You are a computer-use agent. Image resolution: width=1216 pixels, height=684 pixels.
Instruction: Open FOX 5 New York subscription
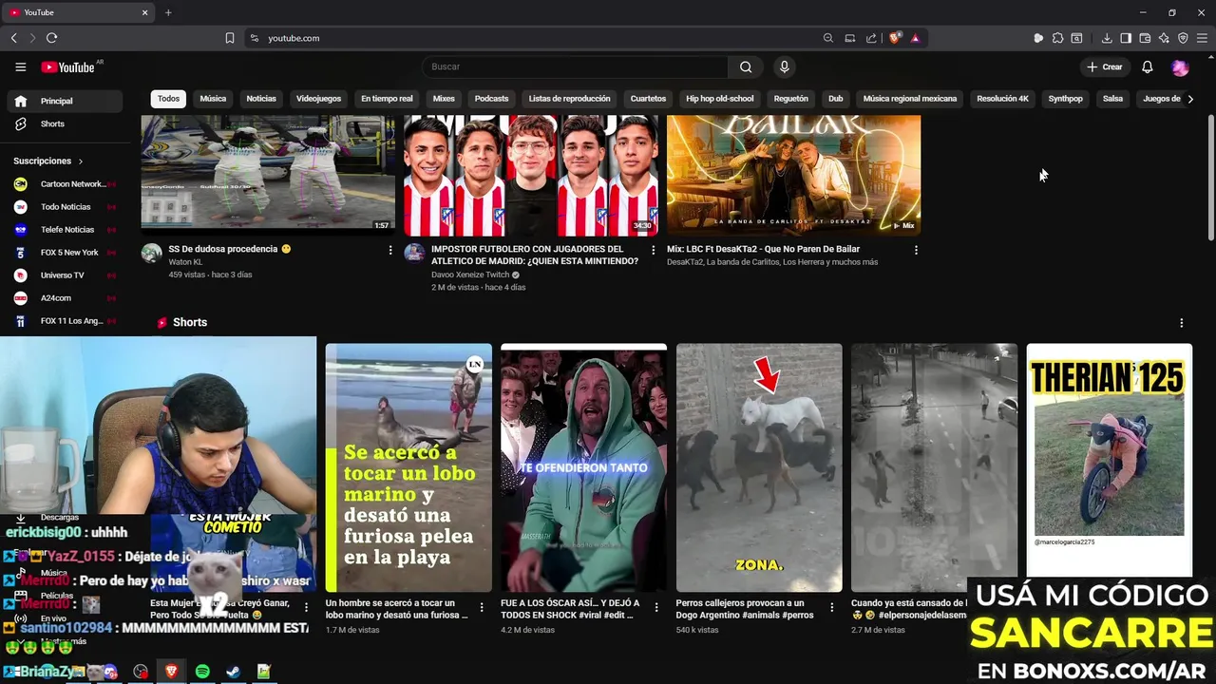click(x=65, y=253)
